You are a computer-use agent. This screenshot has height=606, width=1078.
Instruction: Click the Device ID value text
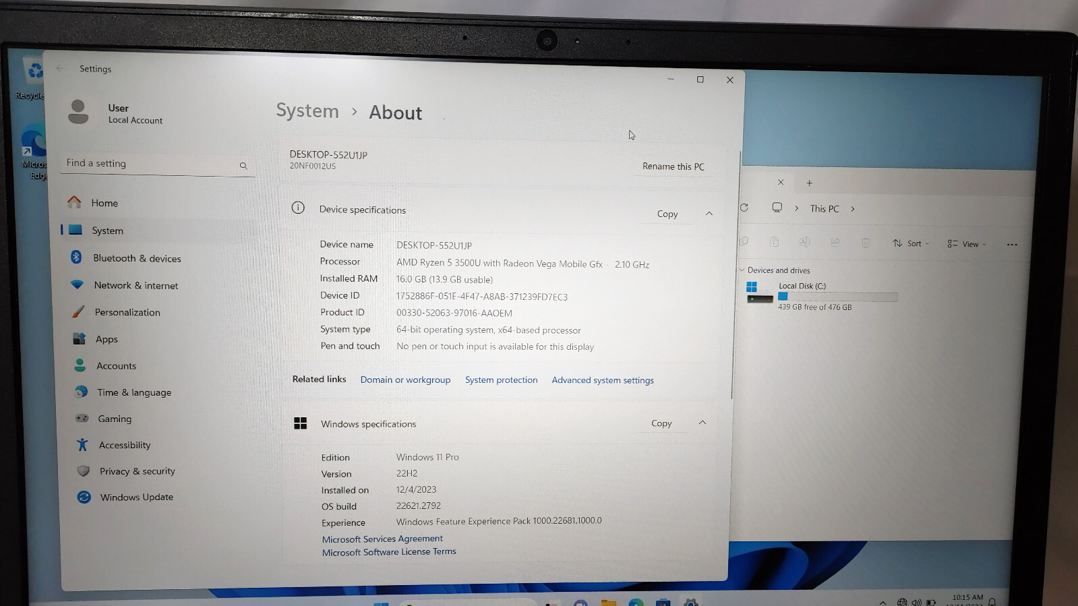[482, 297]
